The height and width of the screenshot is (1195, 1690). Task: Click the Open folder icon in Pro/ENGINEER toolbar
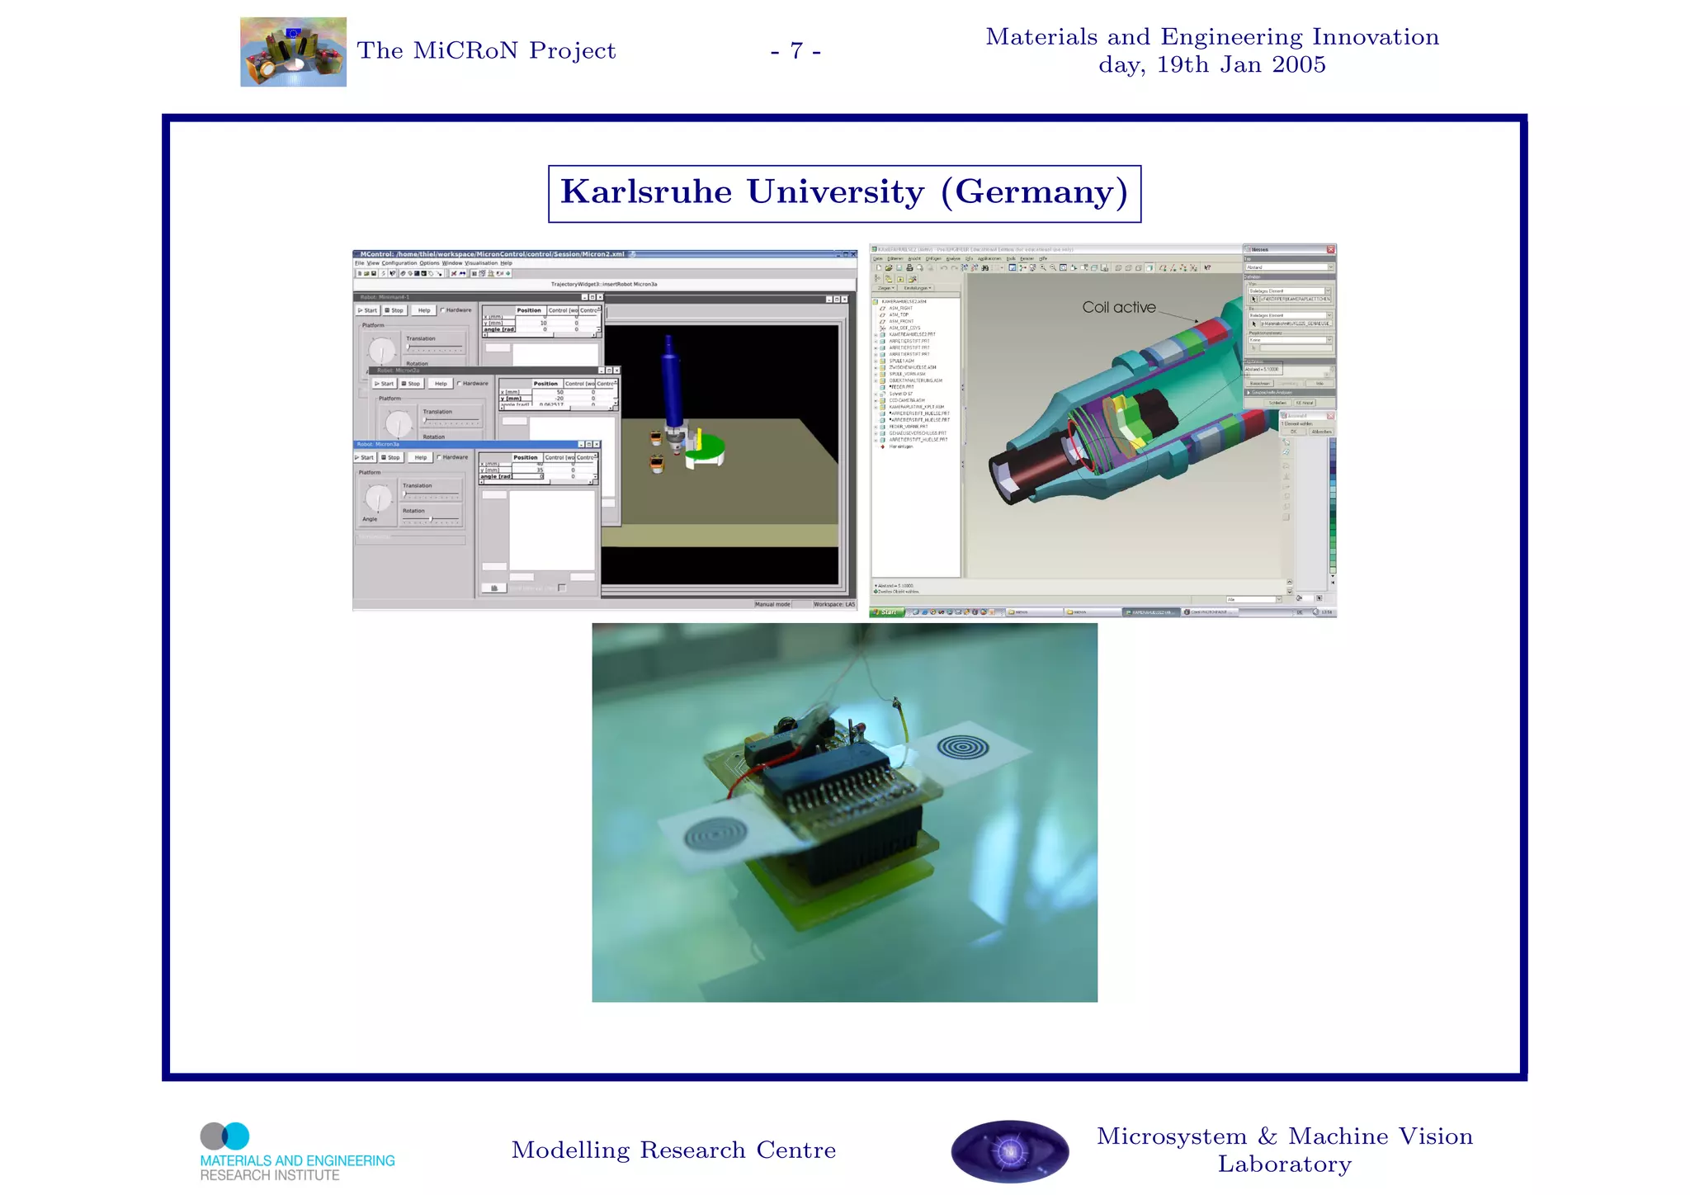click(889, 267)
